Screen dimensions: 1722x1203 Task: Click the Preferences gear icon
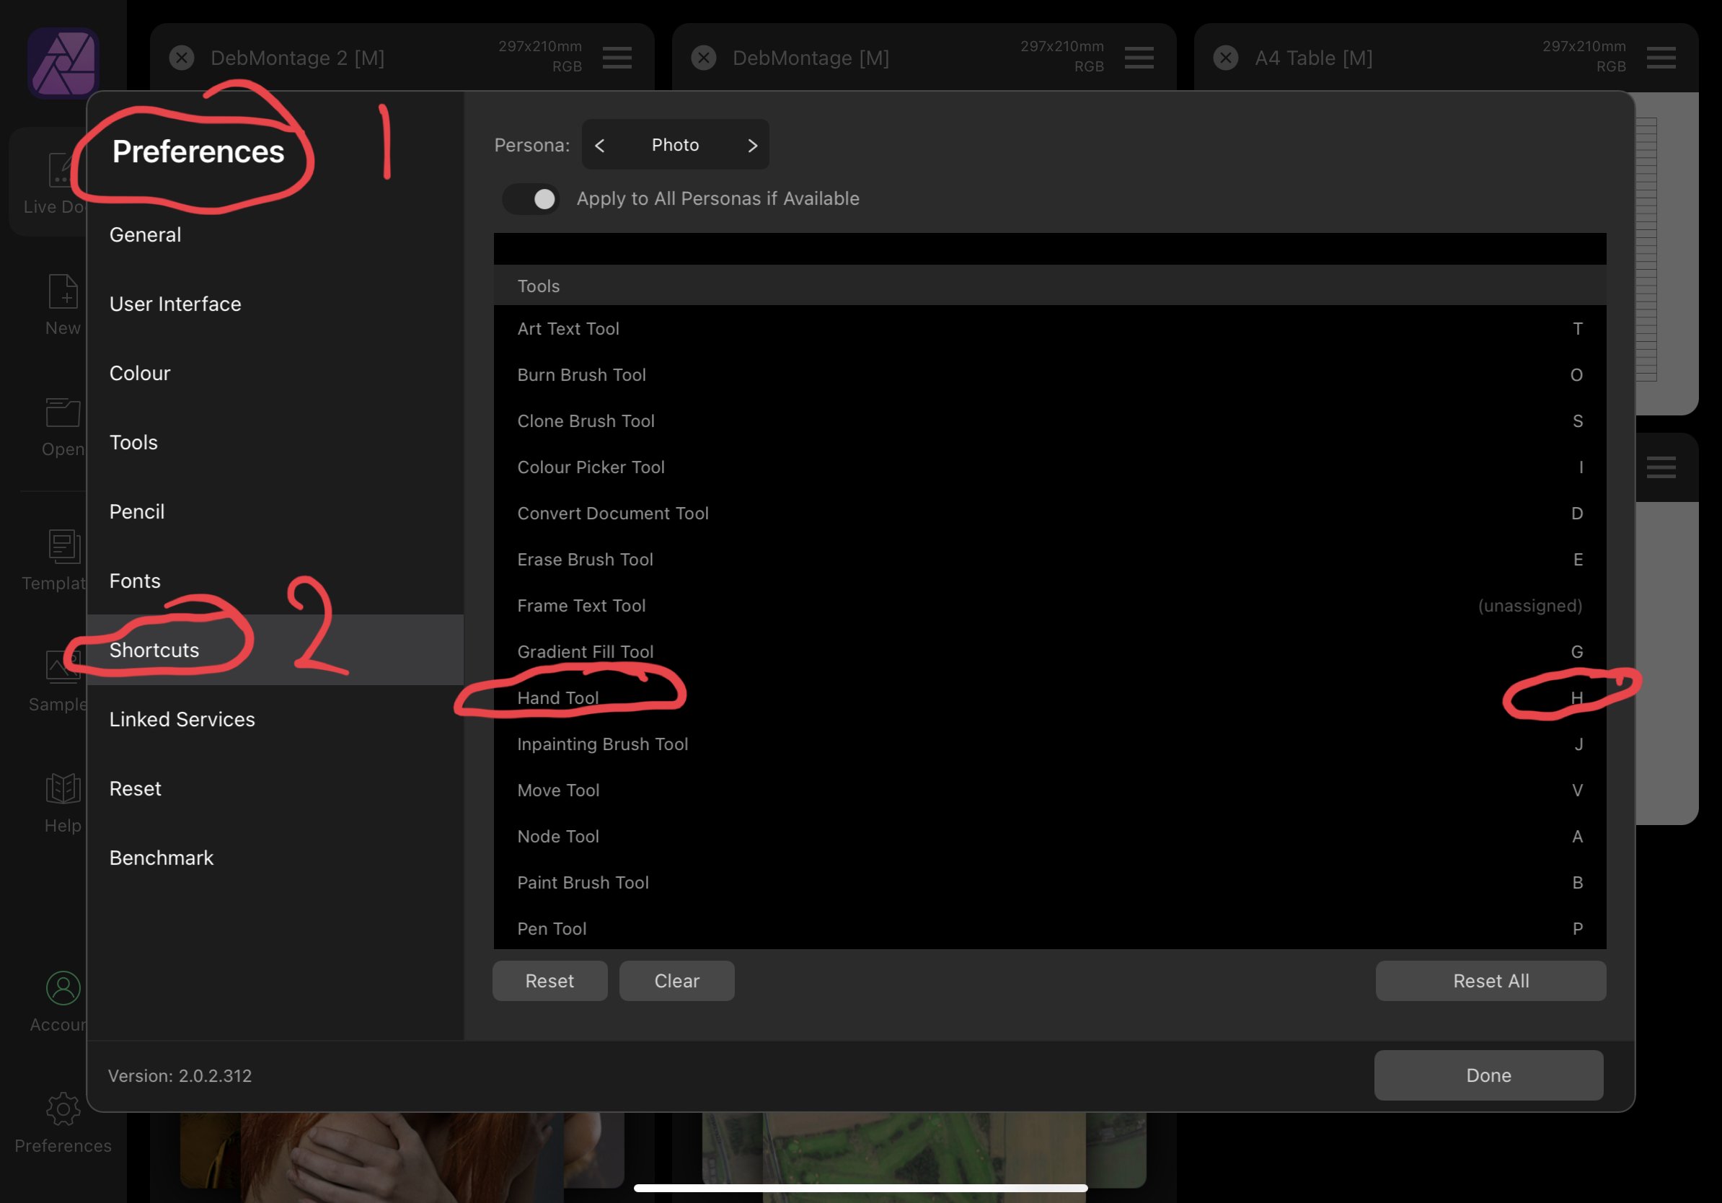click(x=63, y=1109)
